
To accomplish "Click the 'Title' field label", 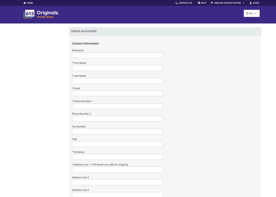I will pyautogui.click(x=75, y=139).
